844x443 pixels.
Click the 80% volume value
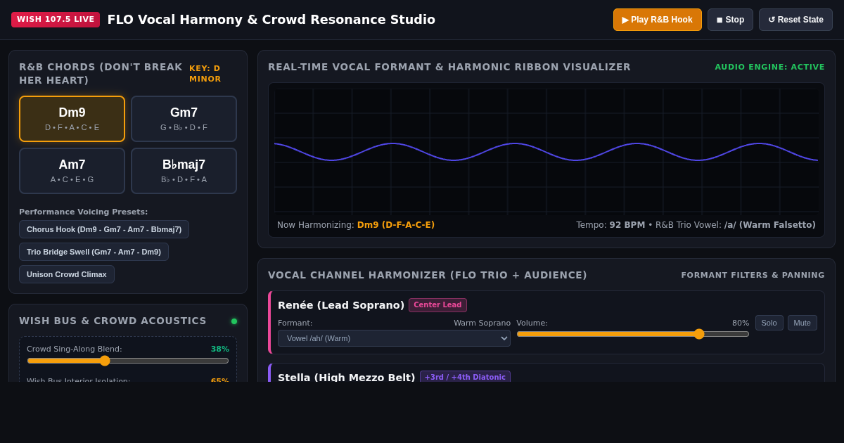(741, 323)
